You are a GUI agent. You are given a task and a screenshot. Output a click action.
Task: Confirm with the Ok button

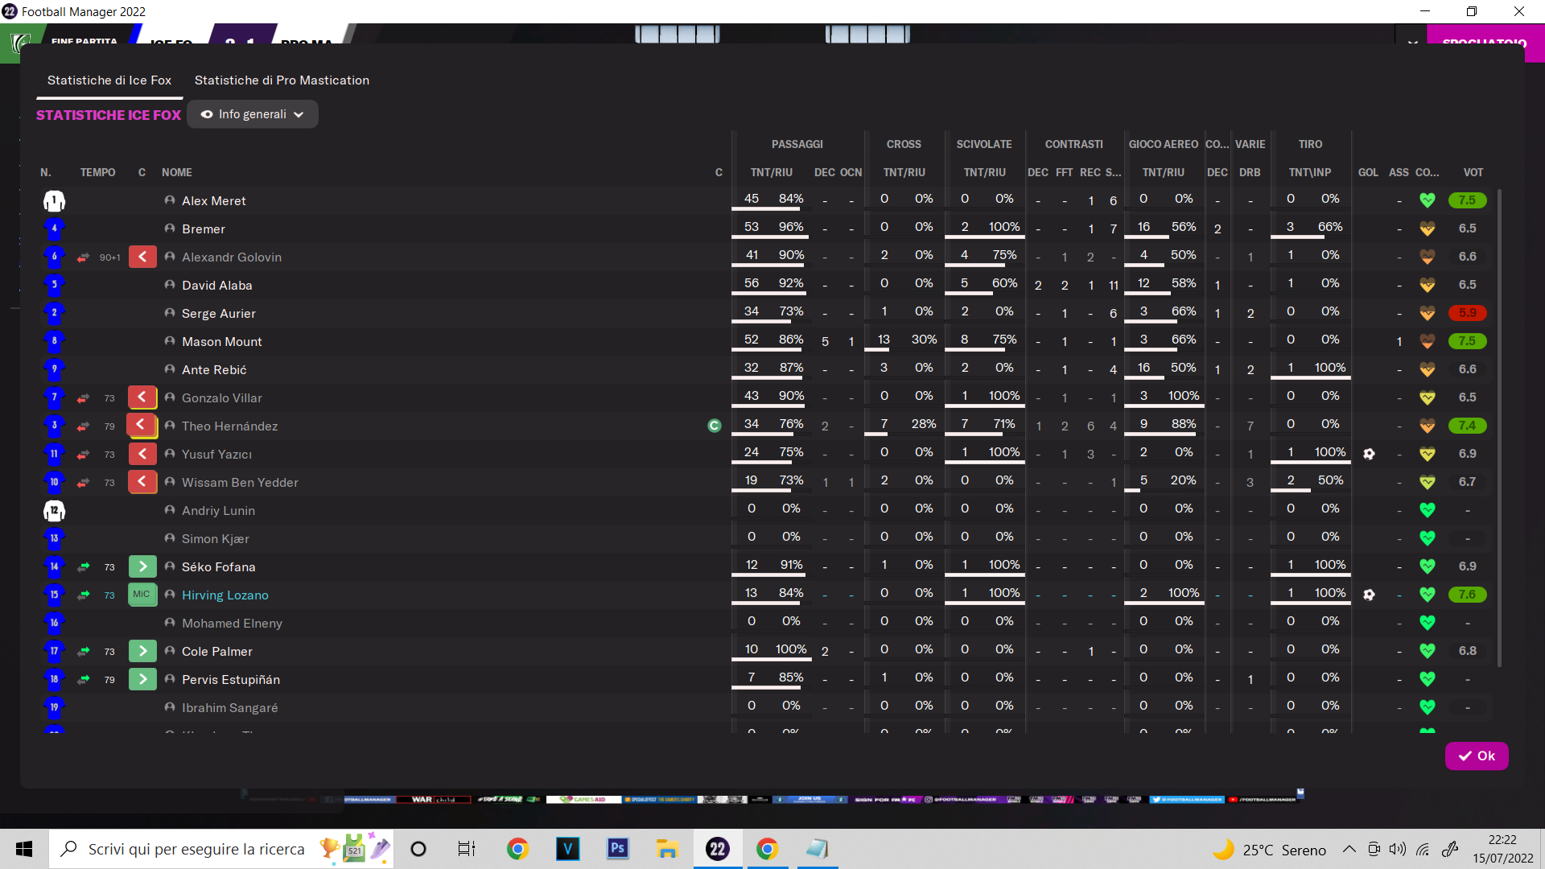point(1477,756)
